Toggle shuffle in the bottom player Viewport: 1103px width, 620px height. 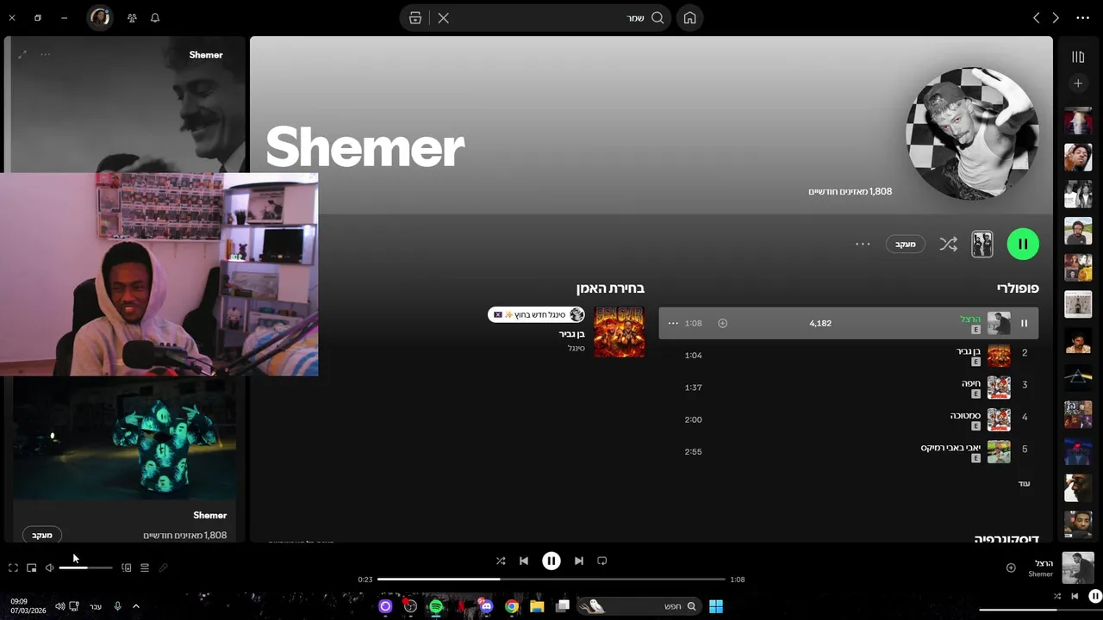pyautogui.click(x=501, y=561)
